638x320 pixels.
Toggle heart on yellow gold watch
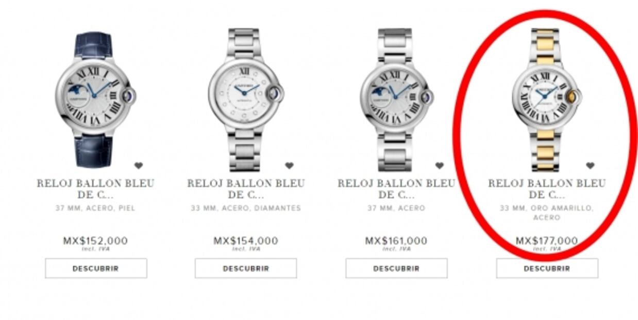pyautogui.click(x=590, y=166)
